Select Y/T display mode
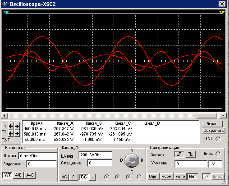Viewport: 229px width, 186px height. (8, 175)
